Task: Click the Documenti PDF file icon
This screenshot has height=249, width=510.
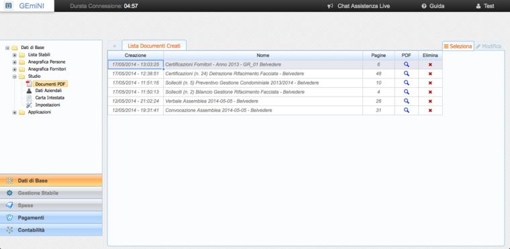Action: coord(29,84)
